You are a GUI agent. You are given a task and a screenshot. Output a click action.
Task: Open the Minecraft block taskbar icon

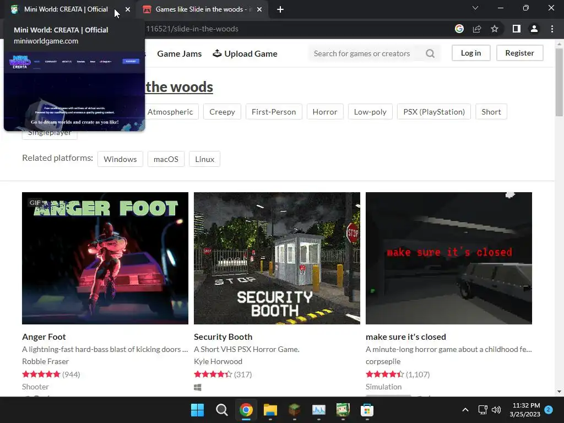pyautogui.click(x=295, y=410)
